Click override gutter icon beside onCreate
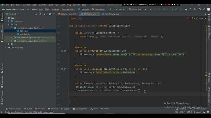211x118 pixels. click(62, 51)
